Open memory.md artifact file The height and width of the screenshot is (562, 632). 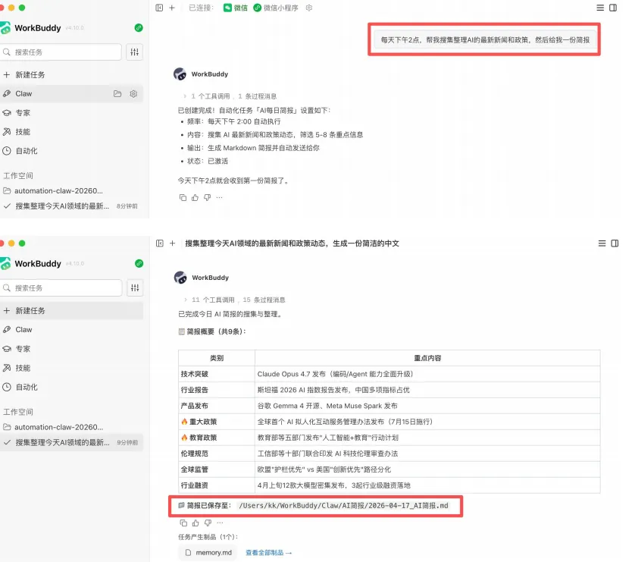(x=208, y=553)
